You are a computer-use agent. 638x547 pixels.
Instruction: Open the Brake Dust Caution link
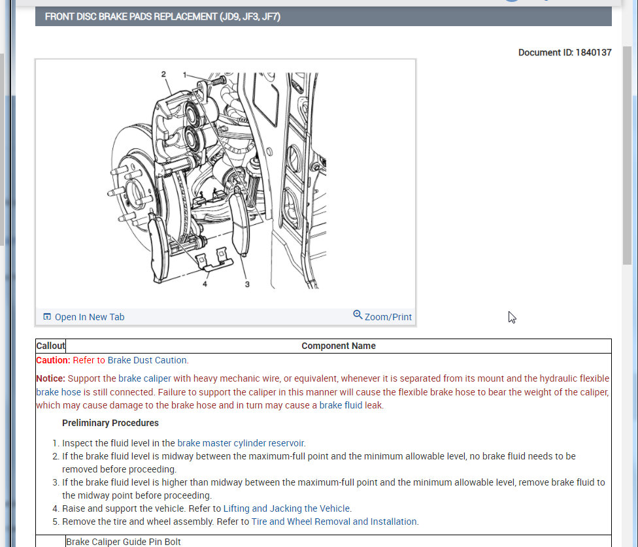[147, 360]
